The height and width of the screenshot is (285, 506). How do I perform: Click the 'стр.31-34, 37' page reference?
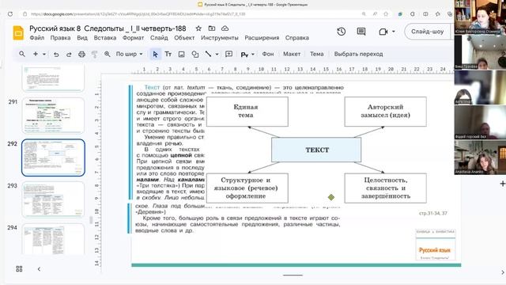433,213
